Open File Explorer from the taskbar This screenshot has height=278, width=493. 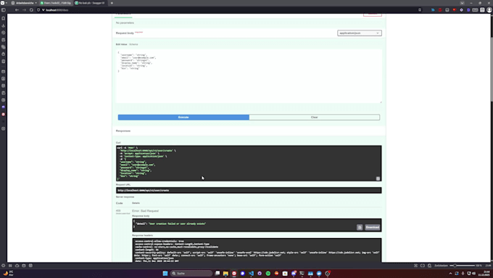(x=225, y=273)
